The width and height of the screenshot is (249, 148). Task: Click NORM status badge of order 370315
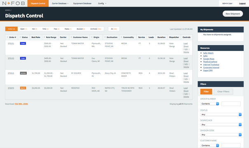[23, 73]
